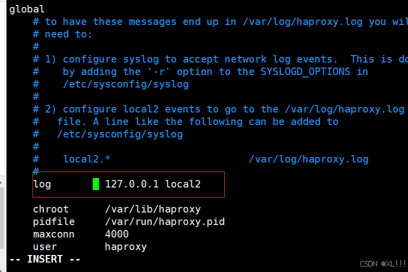Click the 'SYSLOGD_OPTIONS' text in the comment
This screenshot has height=272, width=408.
(305, 71)
